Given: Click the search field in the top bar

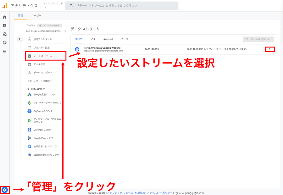Looking at the screenshot, I should (x=122, y=6).
